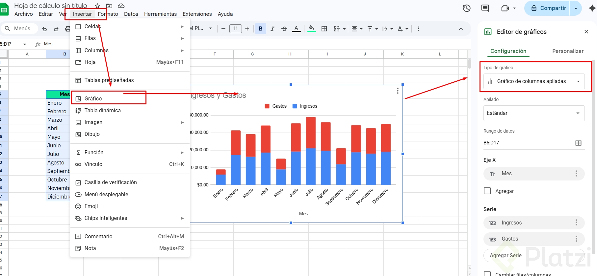Click the Compartir share button
The image size is (597, 276).
[548, 8]
